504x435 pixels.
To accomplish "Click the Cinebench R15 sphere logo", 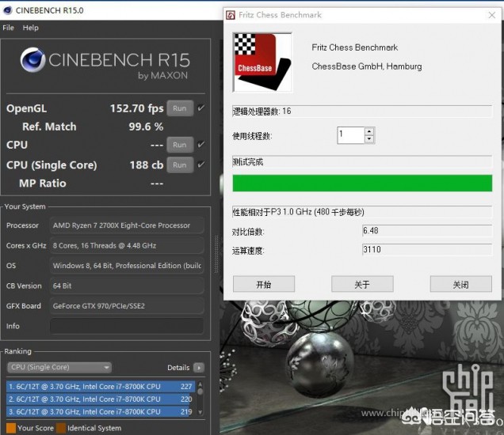I will coord(32,59).
